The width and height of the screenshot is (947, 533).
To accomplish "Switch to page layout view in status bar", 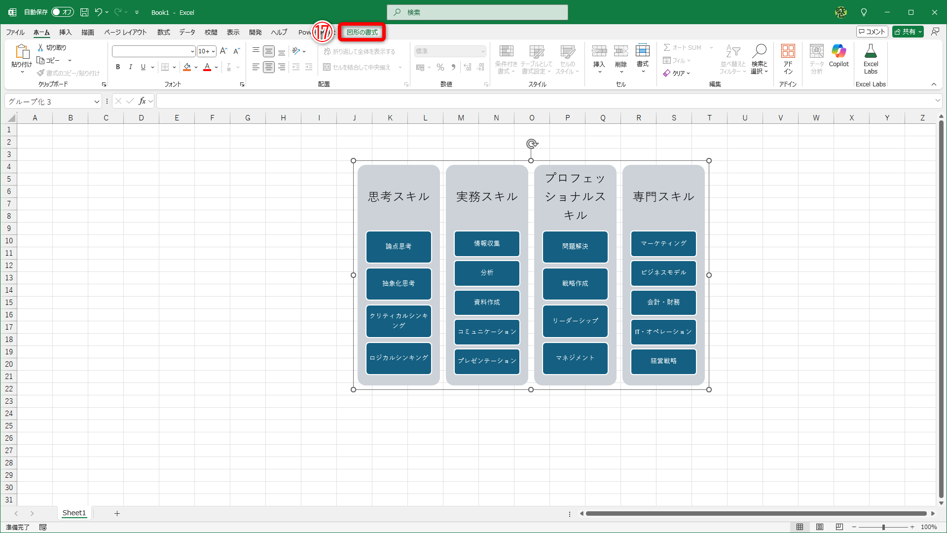I will tap(820, 527).
